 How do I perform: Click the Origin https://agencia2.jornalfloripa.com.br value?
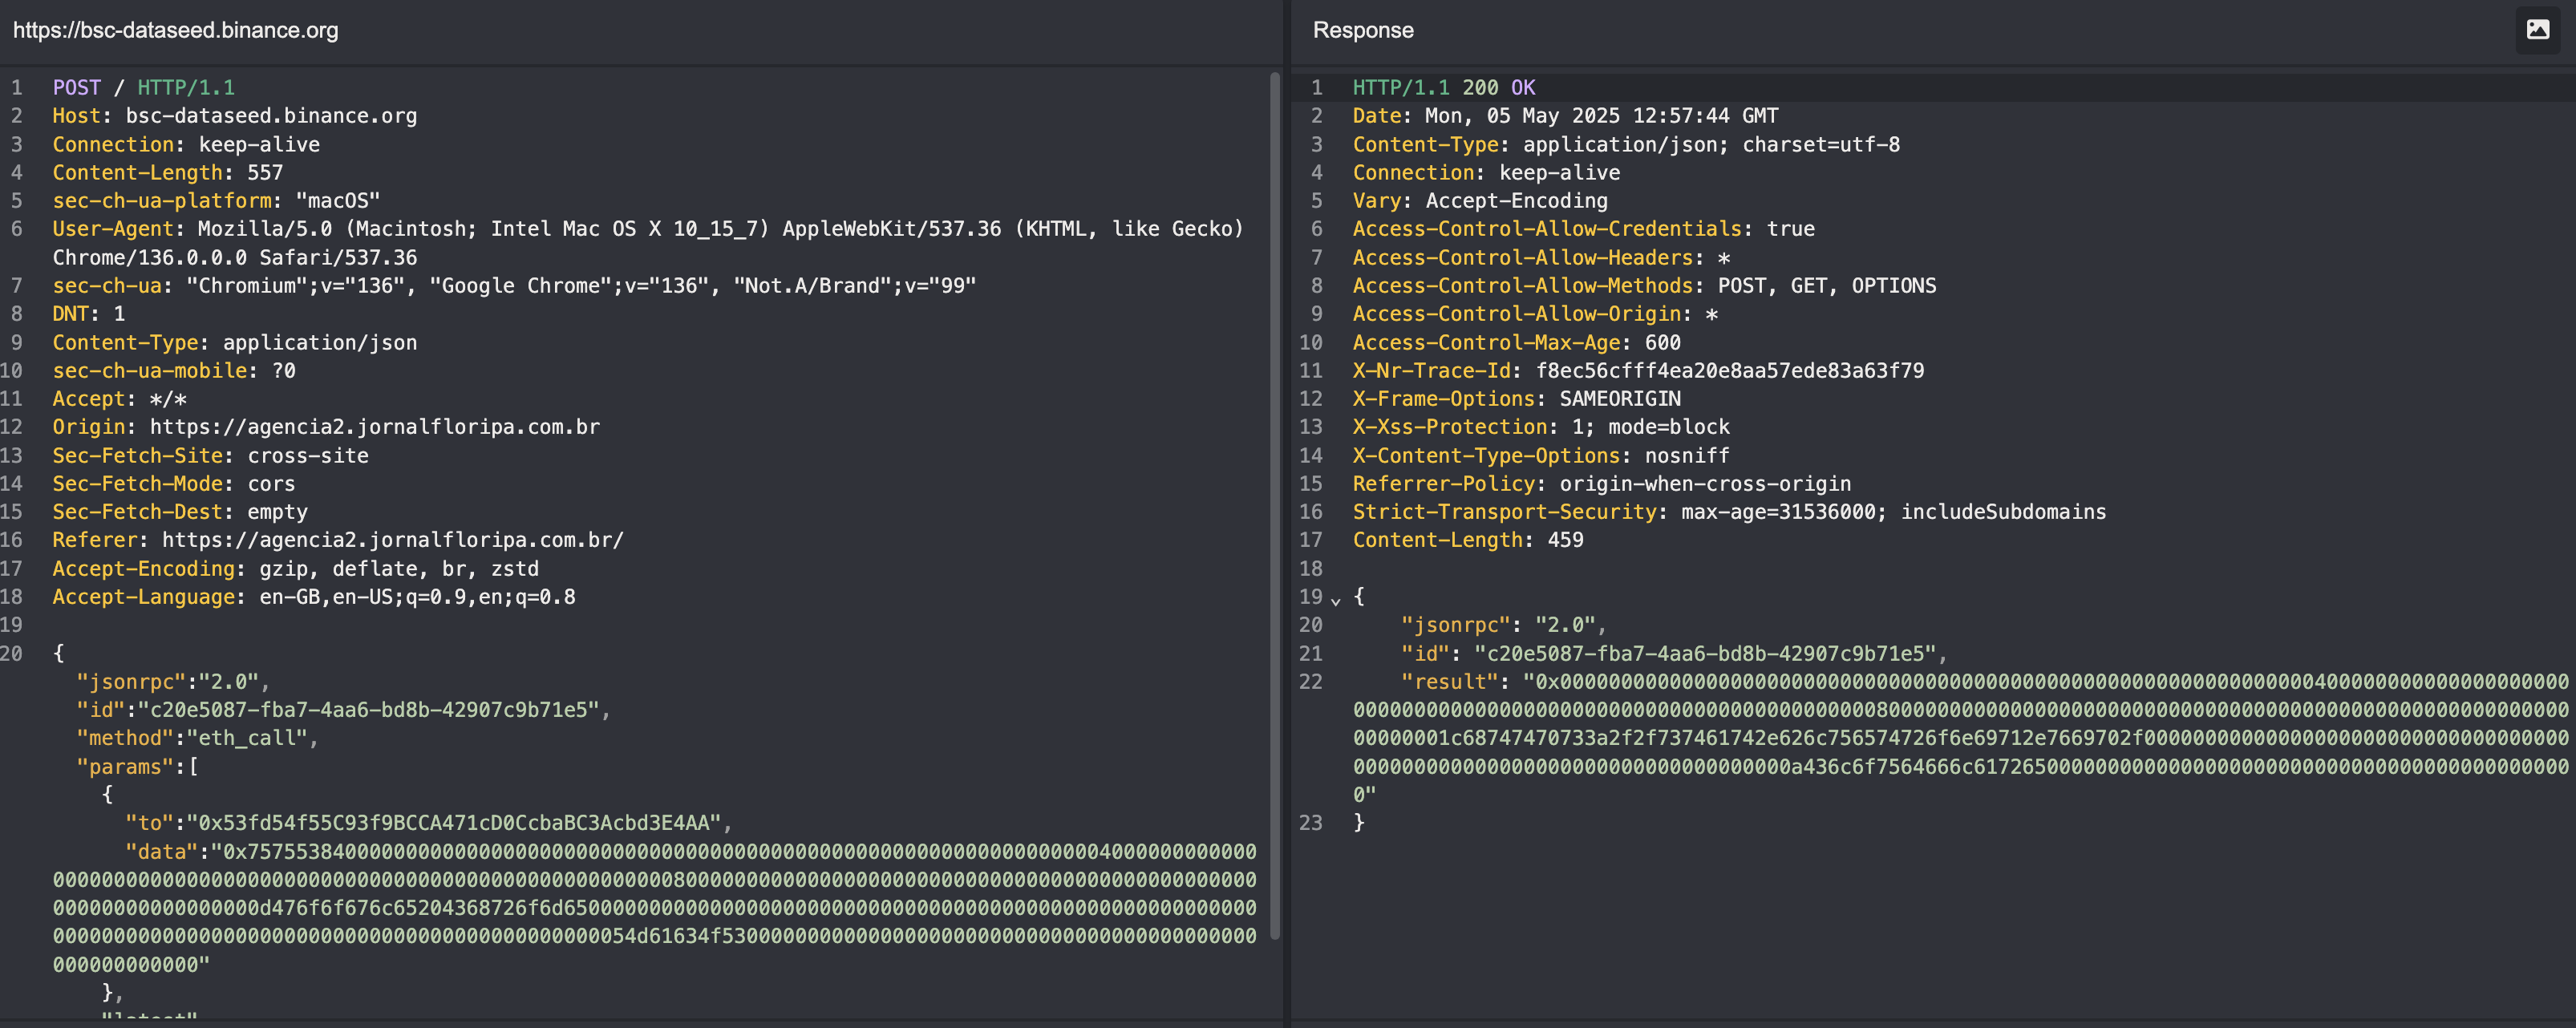375,427
